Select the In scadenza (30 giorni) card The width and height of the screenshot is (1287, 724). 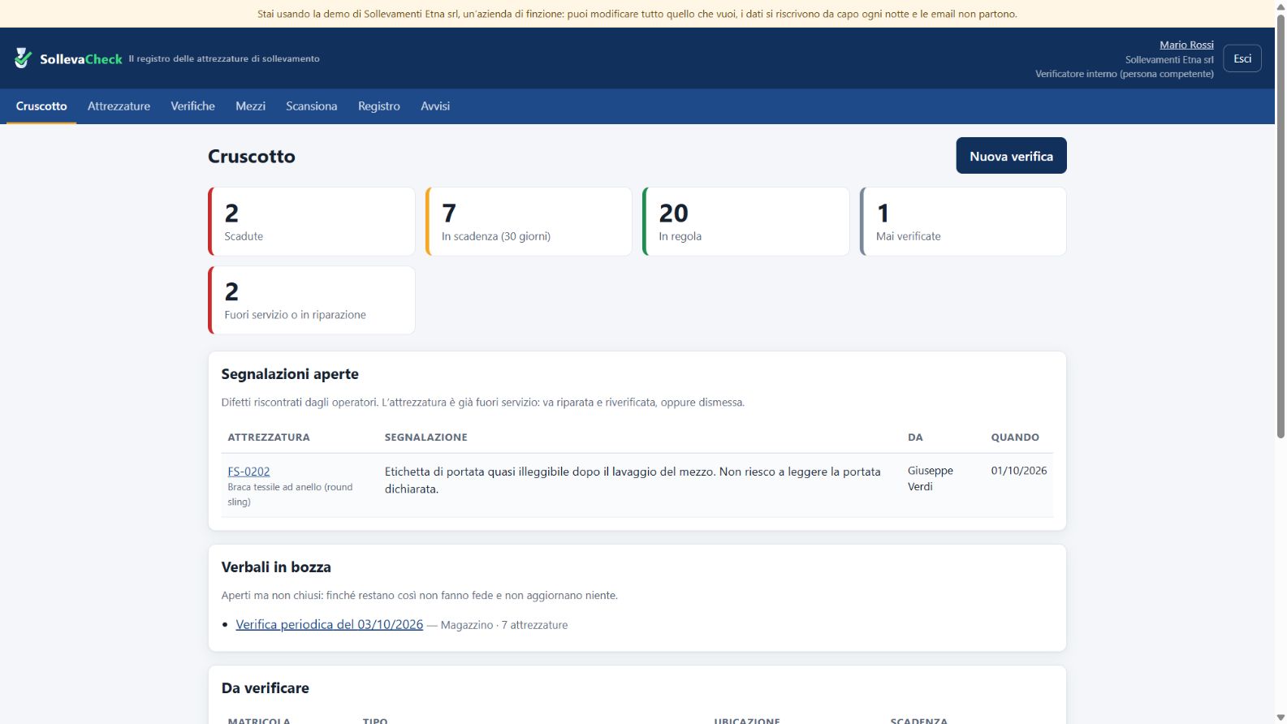[529, 222]
